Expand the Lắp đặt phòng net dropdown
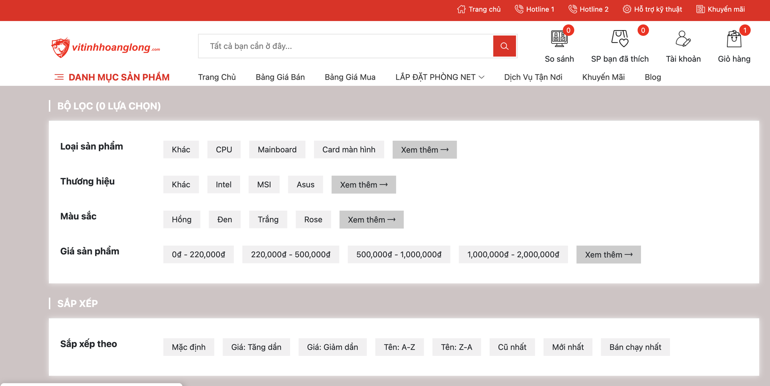 click(x=440, y=77)
